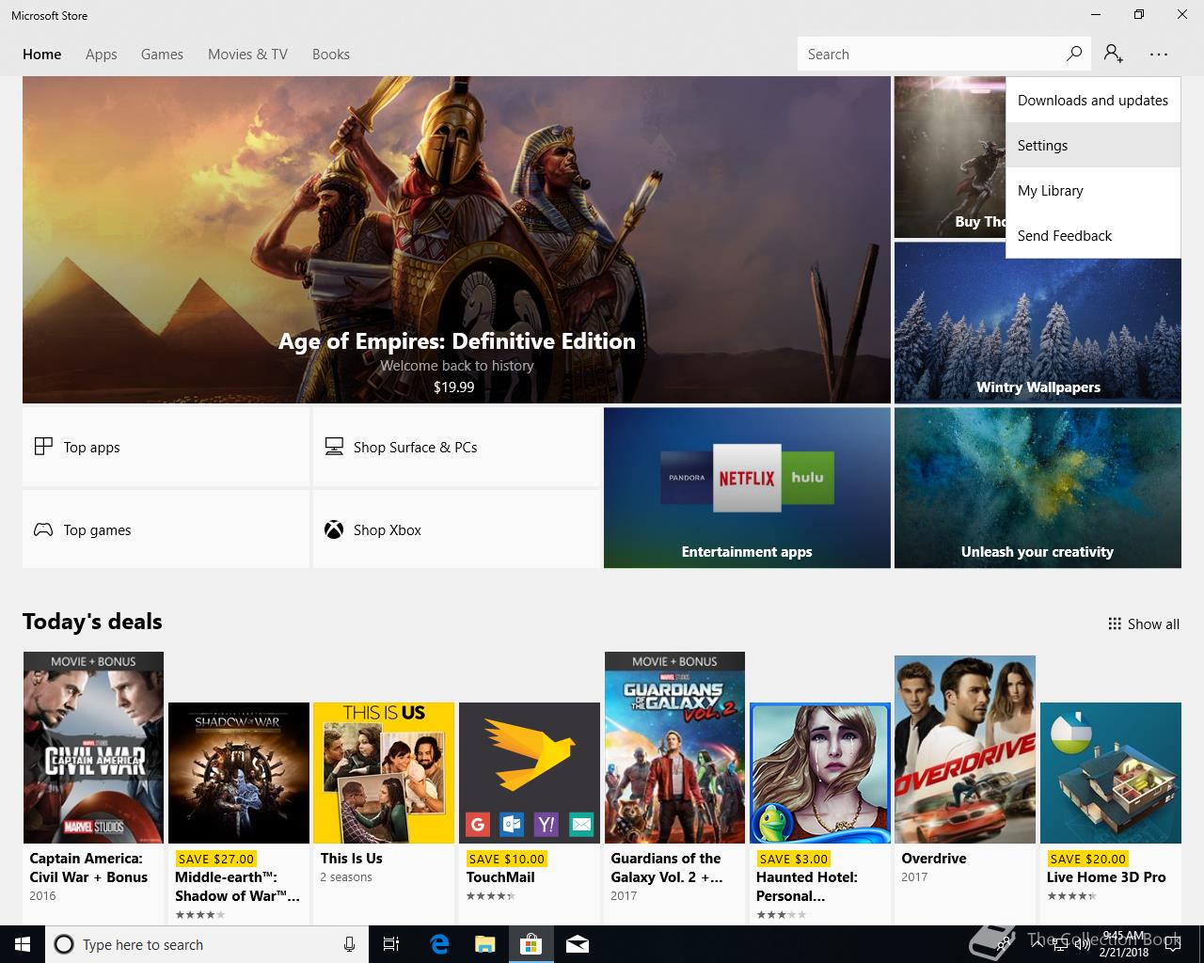Click the Top apps button

point(166,447)
